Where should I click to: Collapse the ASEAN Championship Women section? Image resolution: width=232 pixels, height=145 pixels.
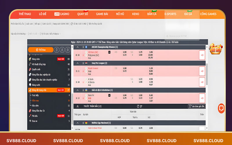click(77, 47)
